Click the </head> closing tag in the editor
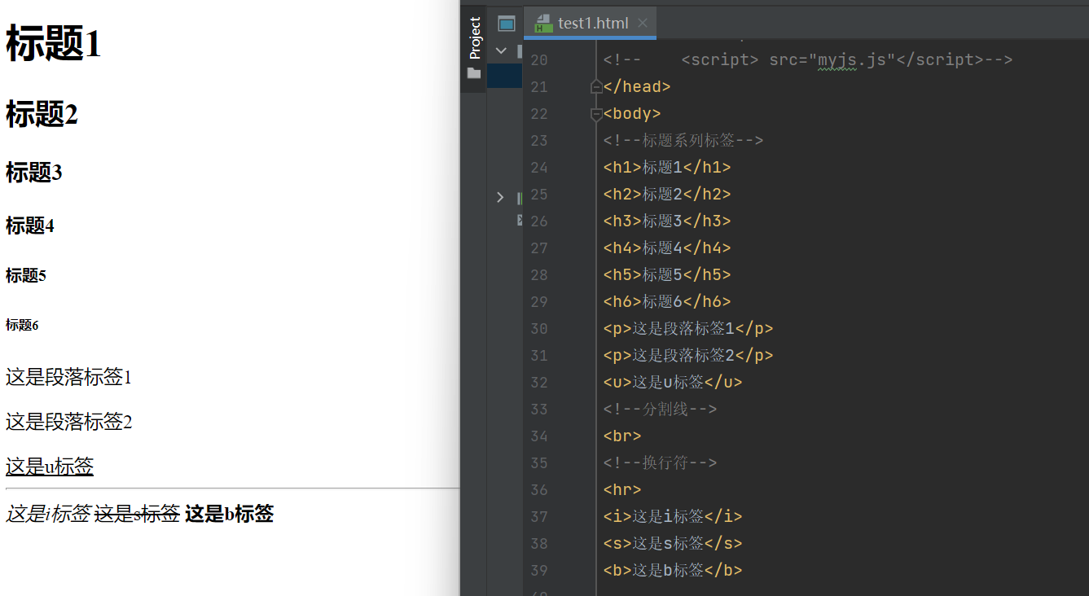Screen dimensions: 1089x596 [637, 87]
